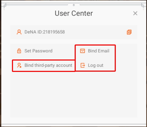Copy the DeNA ID using the copy icon
This screenshot has height=127, width=147.
pyautogui.click(x=129, y=32)
